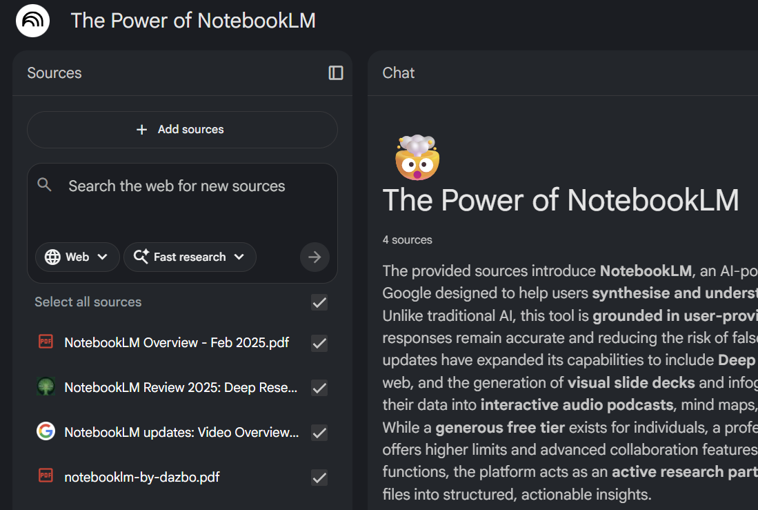The width and height of the screenshot is (758, 510).
Task: Uncheck the NotebookLM Review 2025 source checkbox
Action: click(319, 388)
